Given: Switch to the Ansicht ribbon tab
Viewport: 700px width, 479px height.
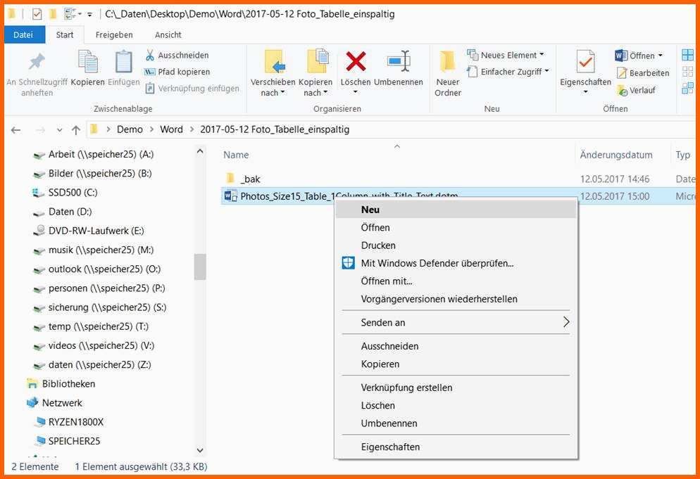Looking at the screenshot, I should tap(168, 34).
